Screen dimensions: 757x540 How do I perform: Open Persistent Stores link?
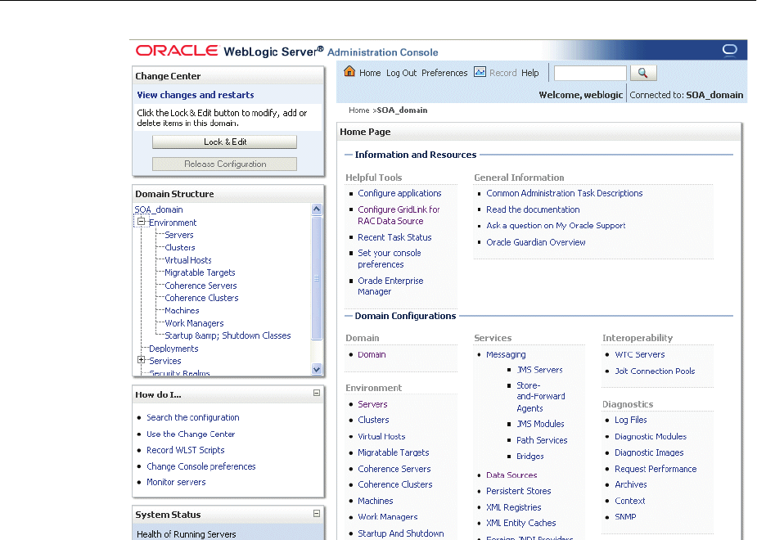tap(518, 491)
